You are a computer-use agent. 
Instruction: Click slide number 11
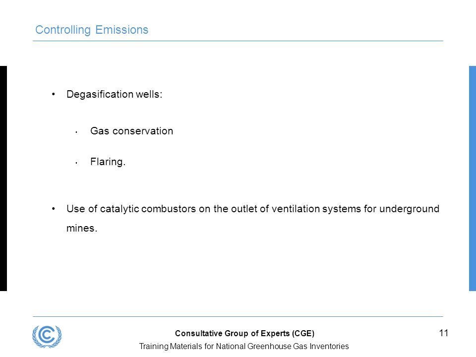pyautogui.click(x=443, y=333)
